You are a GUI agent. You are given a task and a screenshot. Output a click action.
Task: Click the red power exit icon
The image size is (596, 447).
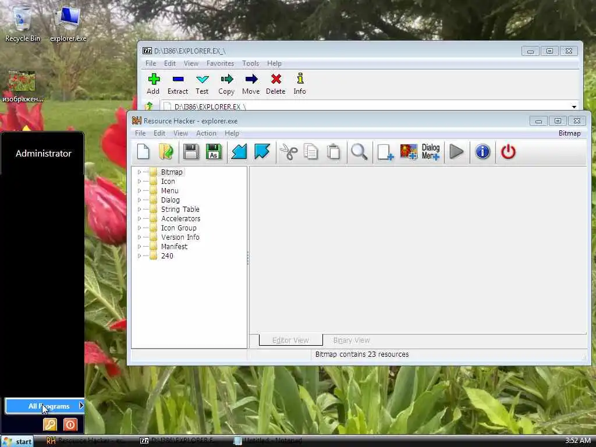tap(508, 152)
